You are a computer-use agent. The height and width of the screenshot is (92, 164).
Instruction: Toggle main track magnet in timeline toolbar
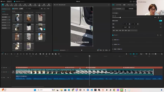[x=130, y=54]
